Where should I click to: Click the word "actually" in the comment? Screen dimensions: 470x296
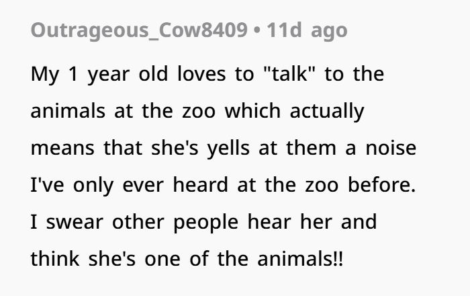click(327, 112)
